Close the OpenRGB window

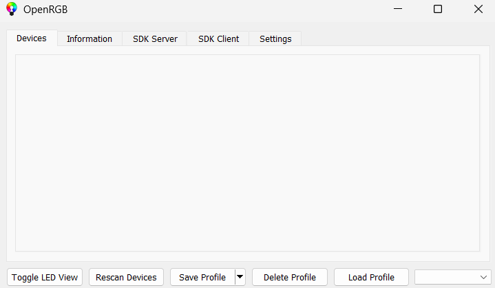click(478, 9)
